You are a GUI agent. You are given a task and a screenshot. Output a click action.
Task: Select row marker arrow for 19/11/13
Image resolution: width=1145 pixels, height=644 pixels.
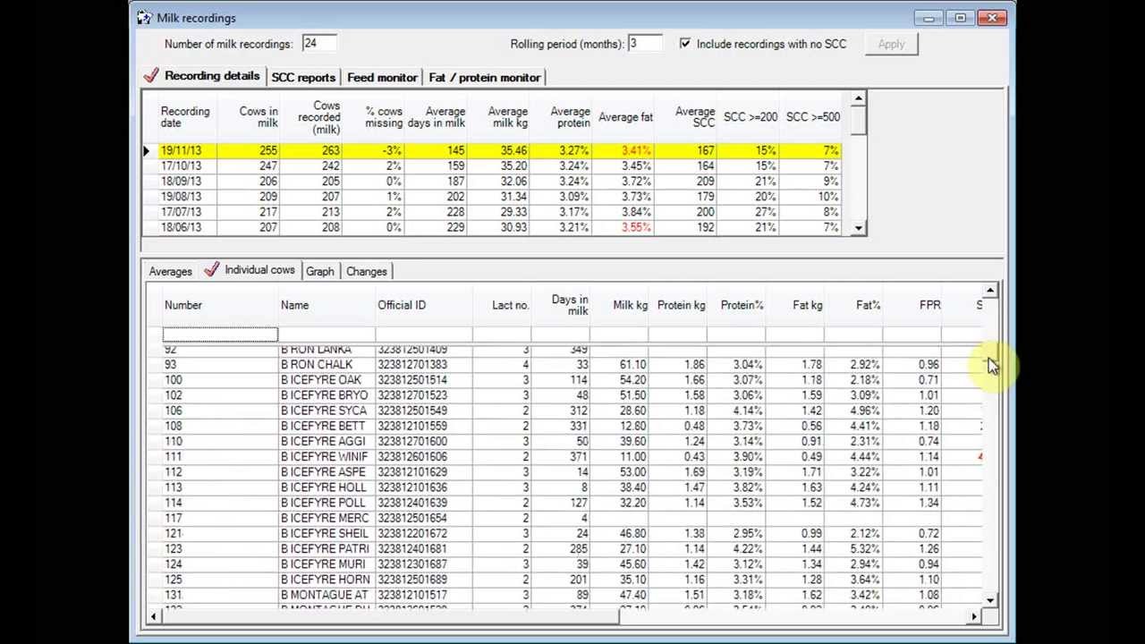coord(148,151)
